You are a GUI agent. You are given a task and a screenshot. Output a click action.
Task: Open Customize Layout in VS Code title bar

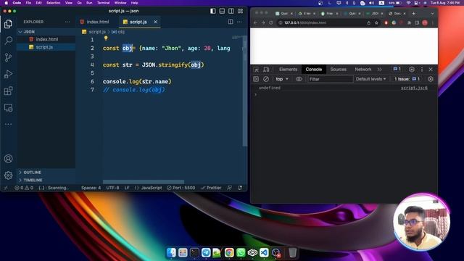(x=240, y=11)
